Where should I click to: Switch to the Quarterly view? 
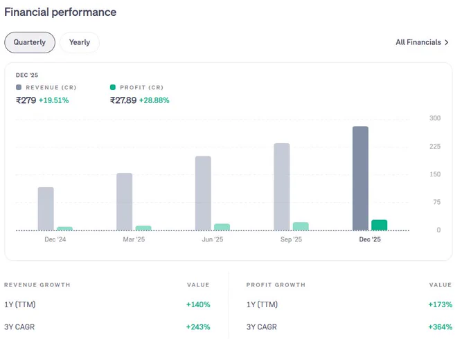30,42
